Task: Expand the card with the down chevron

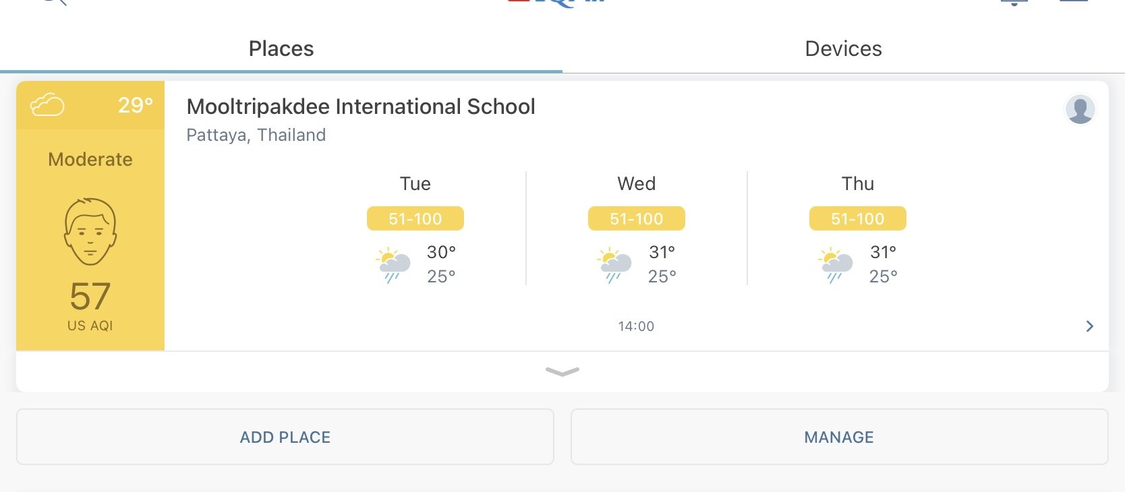Action: point(562,371)
